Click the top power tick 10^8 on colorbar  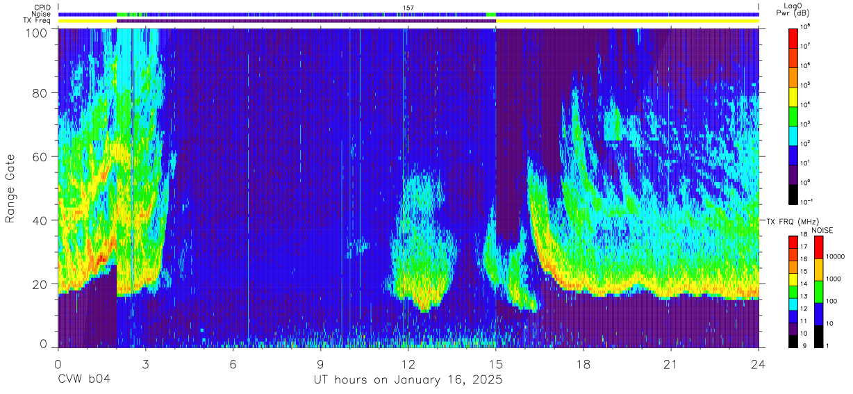(x=806, y=26)
